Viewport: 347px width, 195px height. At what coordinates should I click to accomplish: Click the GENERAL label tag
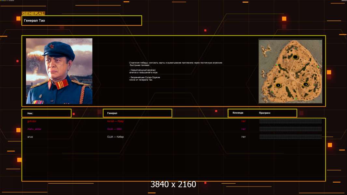coord(33,13)
